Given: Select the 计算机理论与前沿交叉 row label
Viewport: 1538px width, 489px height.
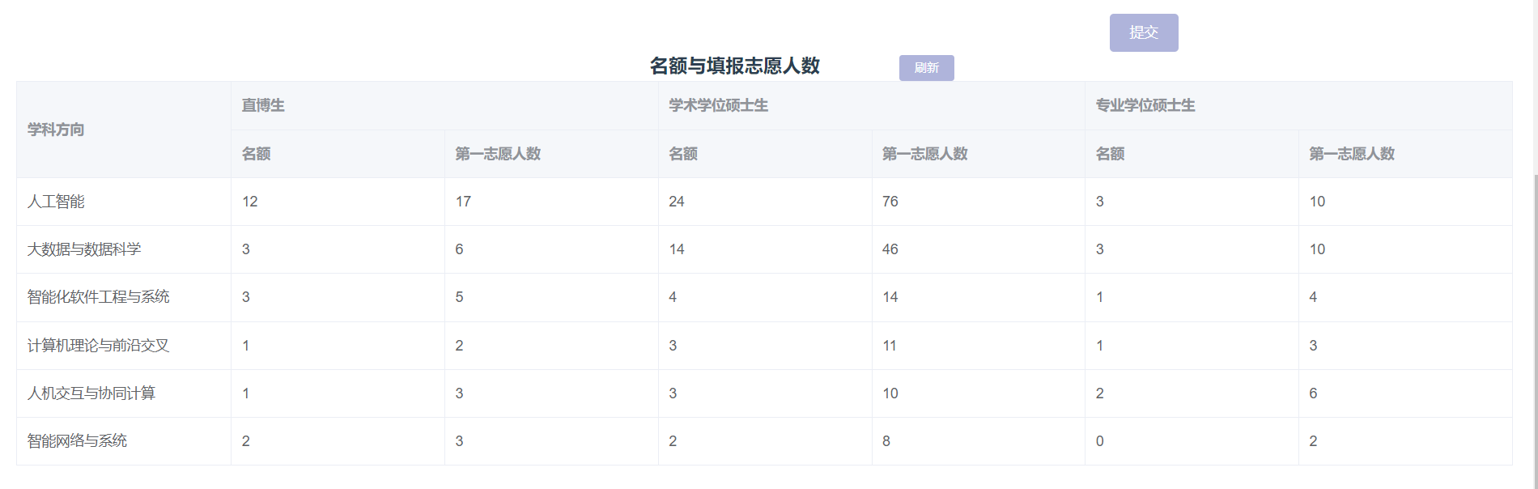Looking at the screenshot, I should coord(98,346).
